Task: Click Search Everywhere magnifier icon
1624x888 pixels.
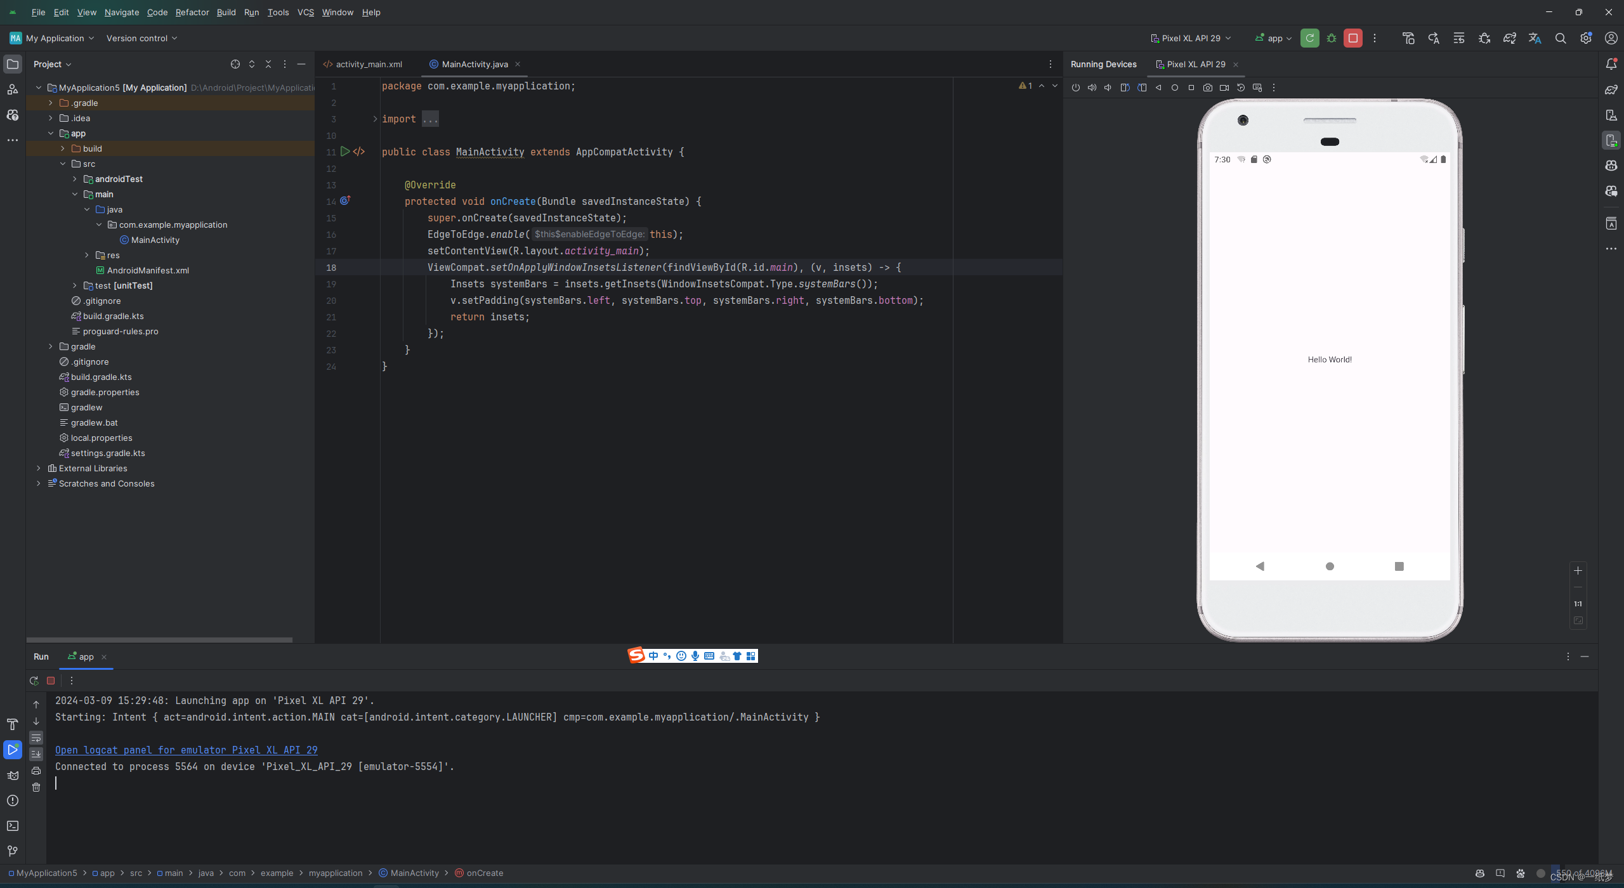Action: [x=1561, y=38]
